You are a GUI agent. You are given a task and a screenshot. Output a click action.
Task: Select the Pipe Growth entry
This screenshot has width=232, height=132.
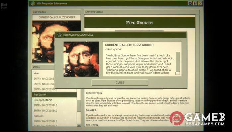tap(54, 95)
